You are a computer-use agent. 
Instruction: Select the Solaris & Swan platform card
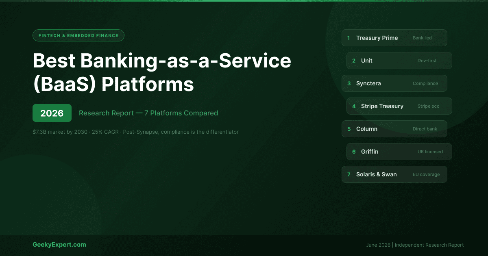click(x=394, y=174)
